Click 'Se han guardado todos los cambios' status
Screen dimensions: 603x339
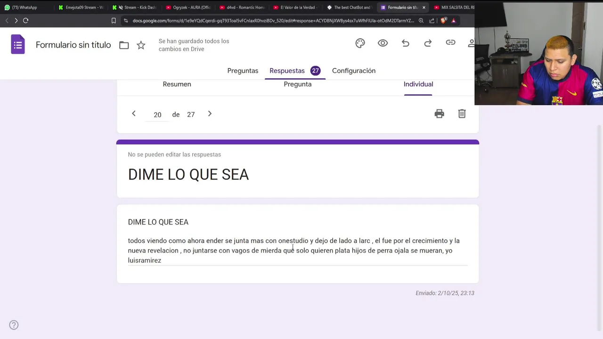(x=194, y=45)
